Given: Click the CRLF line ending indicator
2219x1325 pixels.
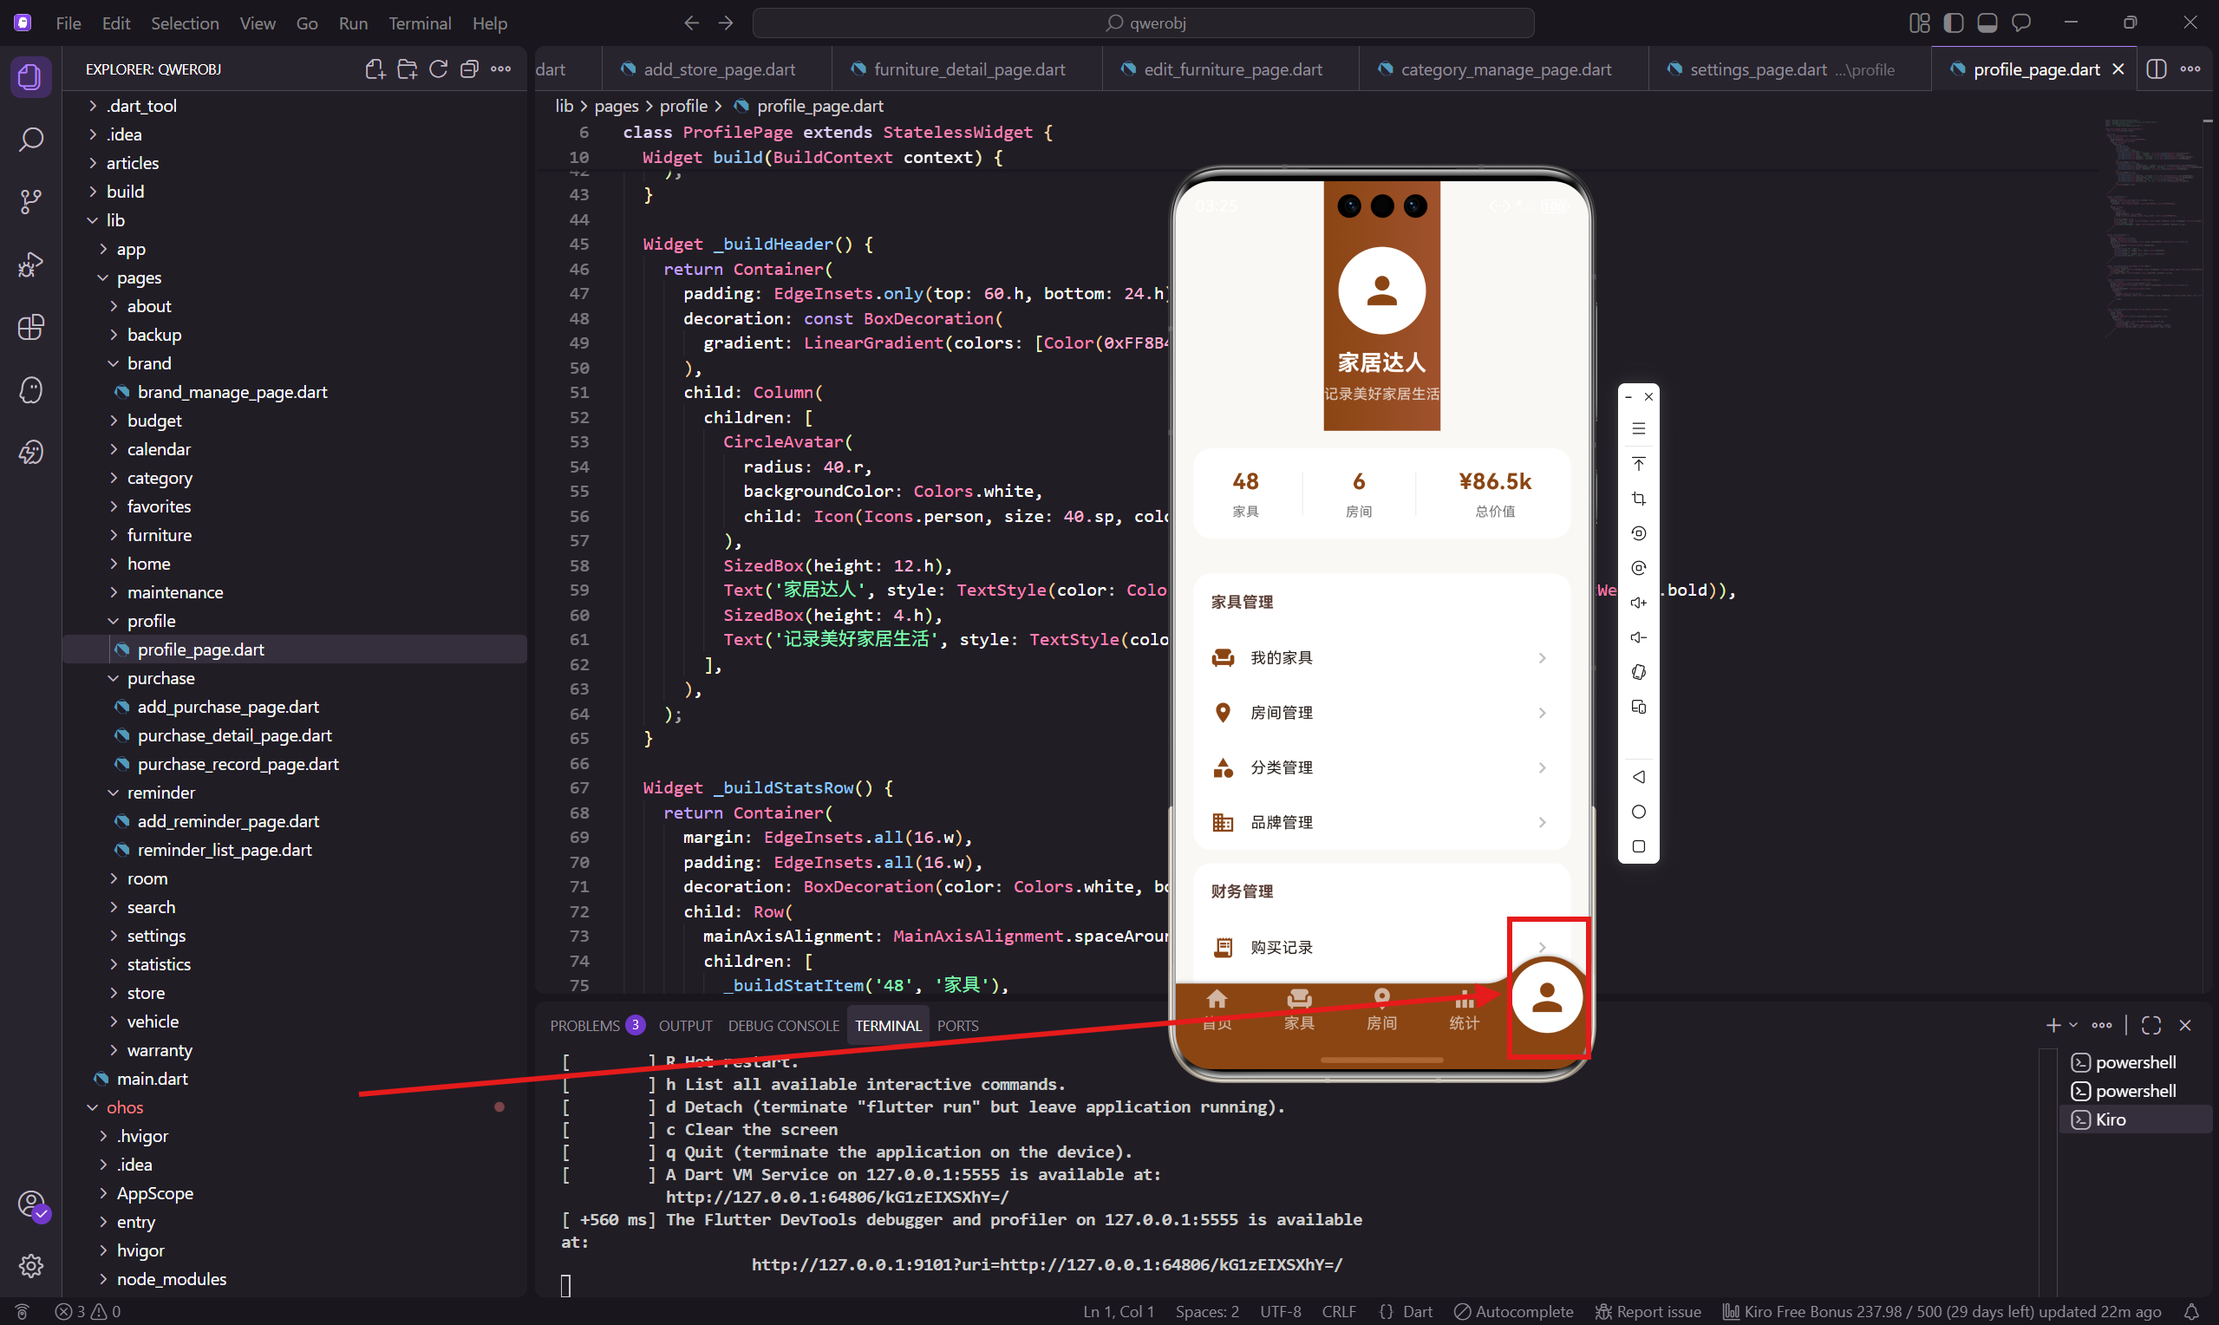Looking at the screenshot, I should pos(1338,1312).
